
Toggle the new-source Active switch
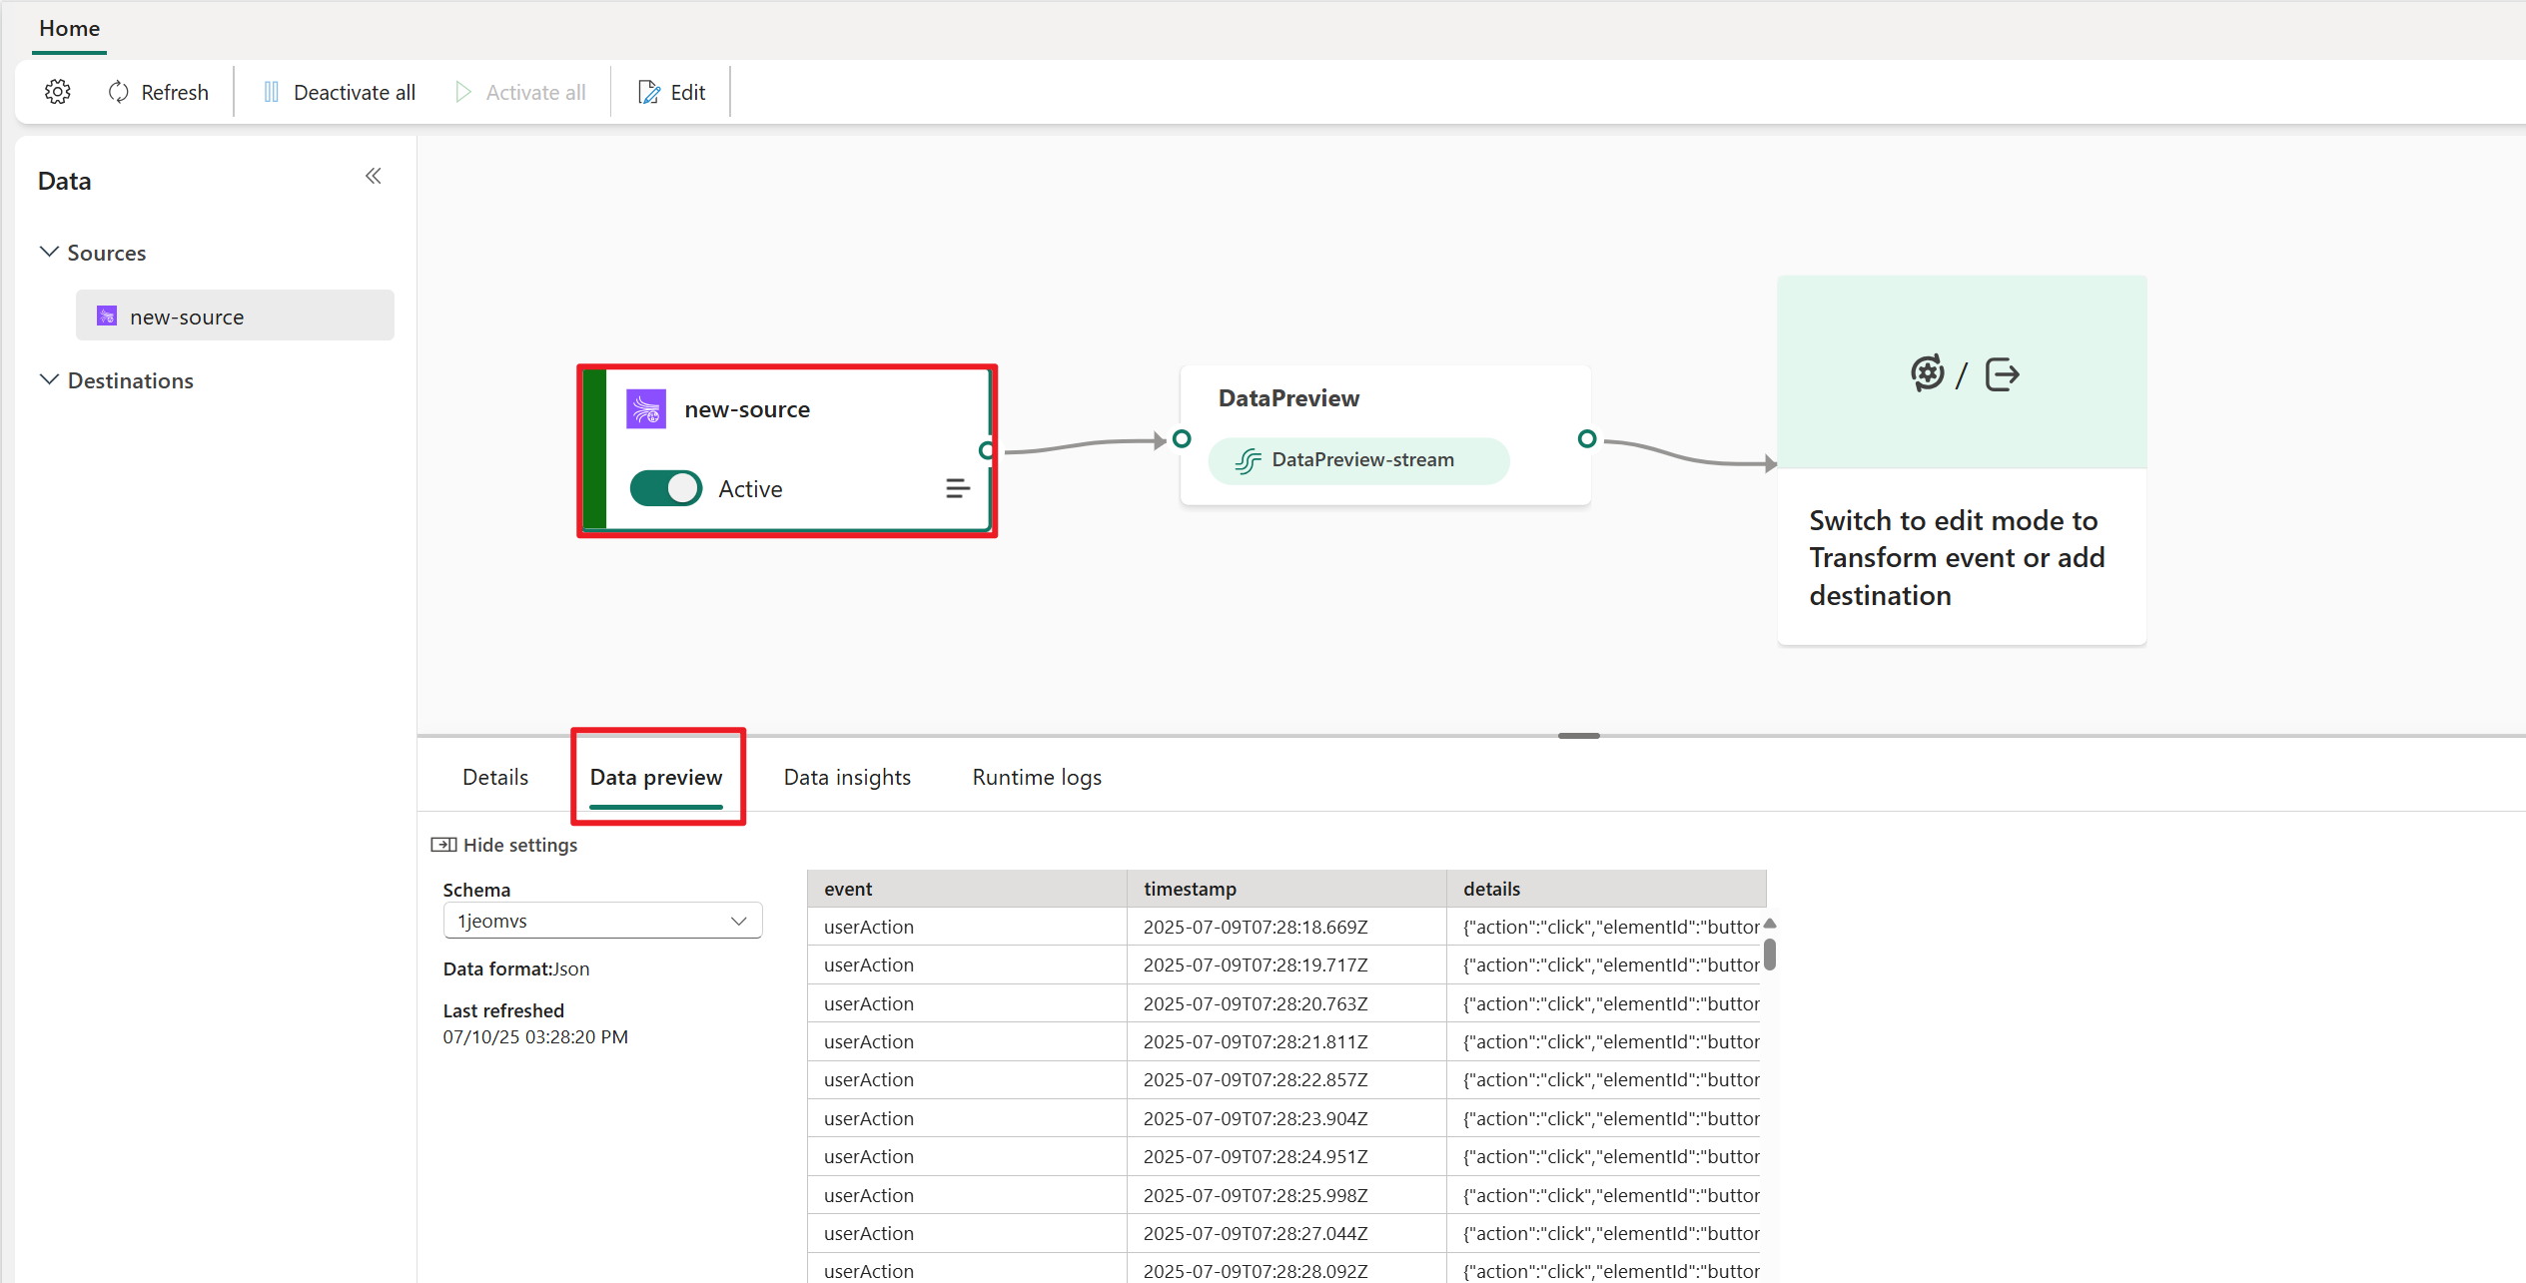click(666, 488)
